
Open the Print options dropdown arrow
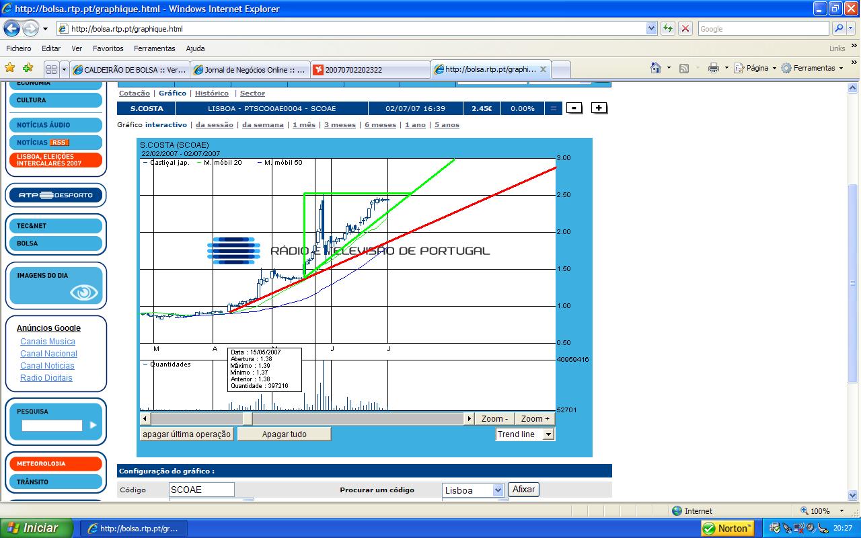(726, 68)
